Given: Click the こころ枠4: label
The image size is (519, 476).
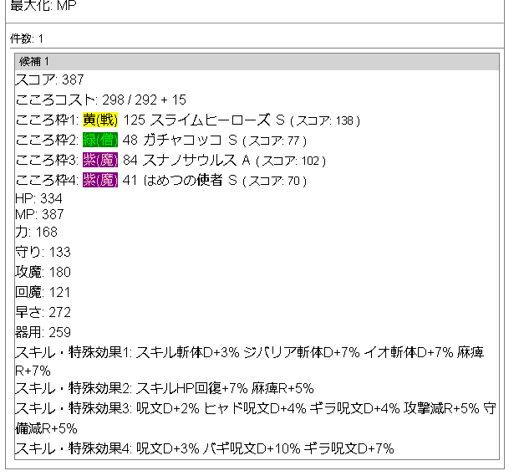Looking at the screenshot, I should tap(48, 181).
